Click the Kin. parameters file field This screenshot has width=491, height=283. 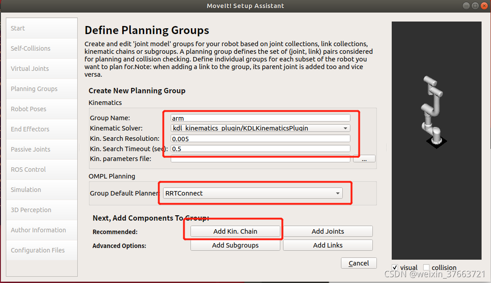click(260, 159)
